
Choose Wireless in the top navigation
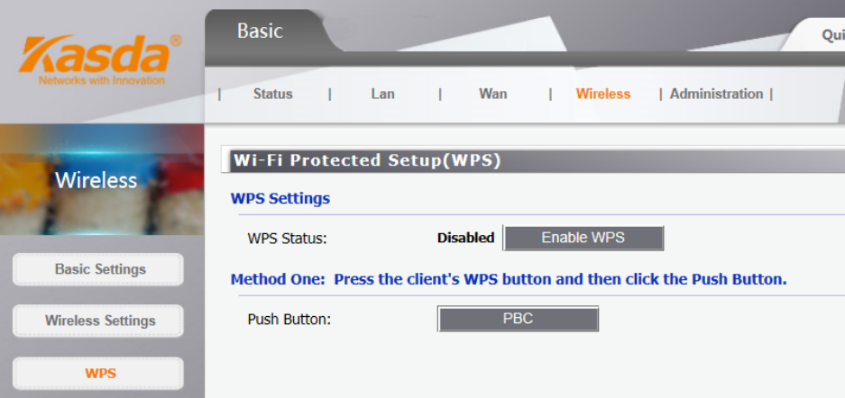click(x=603, y=94)
